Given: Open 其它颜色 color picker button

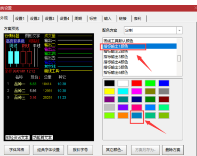Looking at the screenshot, I should coord(115,150).
